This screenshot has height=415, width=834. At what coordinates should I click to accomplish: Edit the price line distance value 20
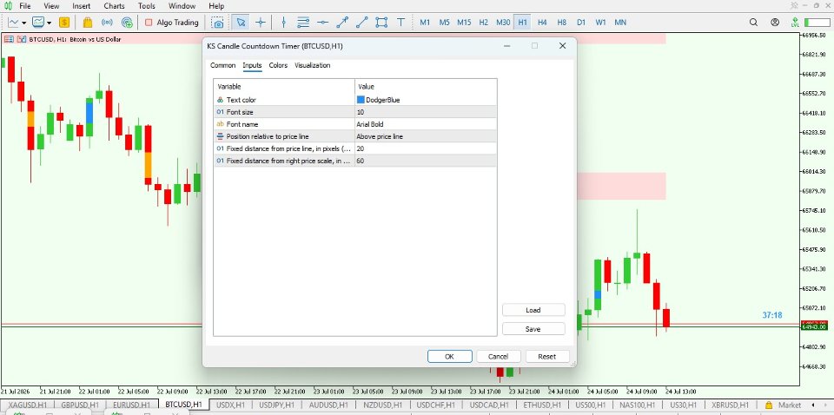coord(426,148)
